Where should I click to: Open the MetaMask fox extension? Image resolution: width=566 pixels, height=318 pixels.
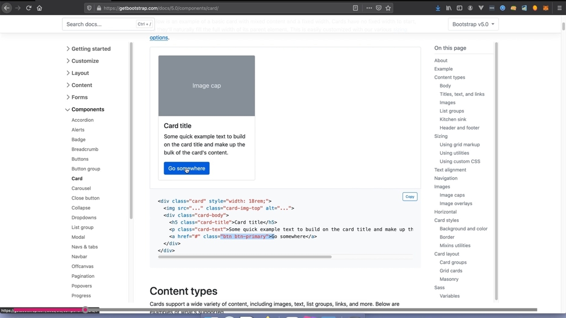(546, 8)
